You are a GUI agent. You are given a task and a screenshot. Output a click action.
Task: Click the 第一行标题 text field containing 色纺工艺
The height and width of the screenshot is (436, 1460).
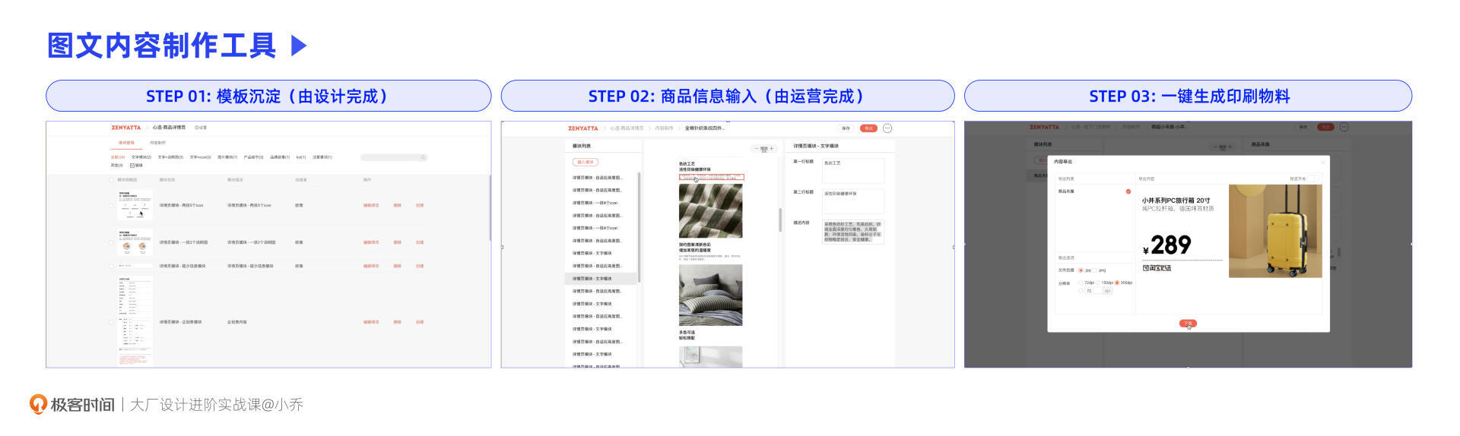pos(853,170)
